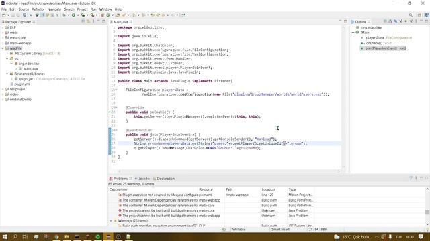Click the New file toolbar icon
The image size is (430, 241).
coord(4,15)
